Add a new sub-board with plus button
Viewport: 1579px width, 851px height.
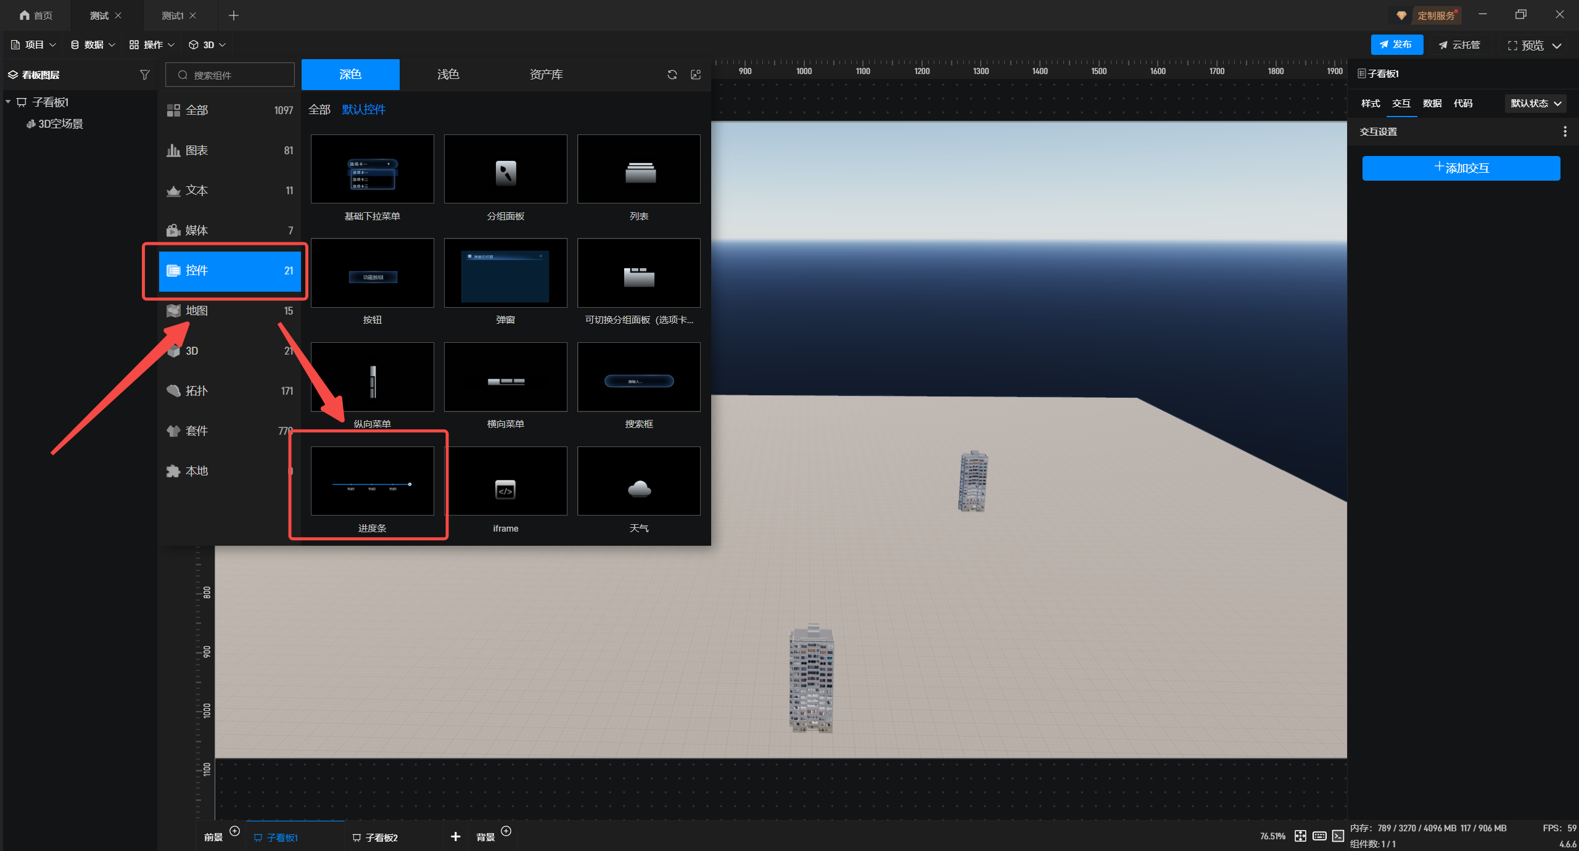(455, 836)
